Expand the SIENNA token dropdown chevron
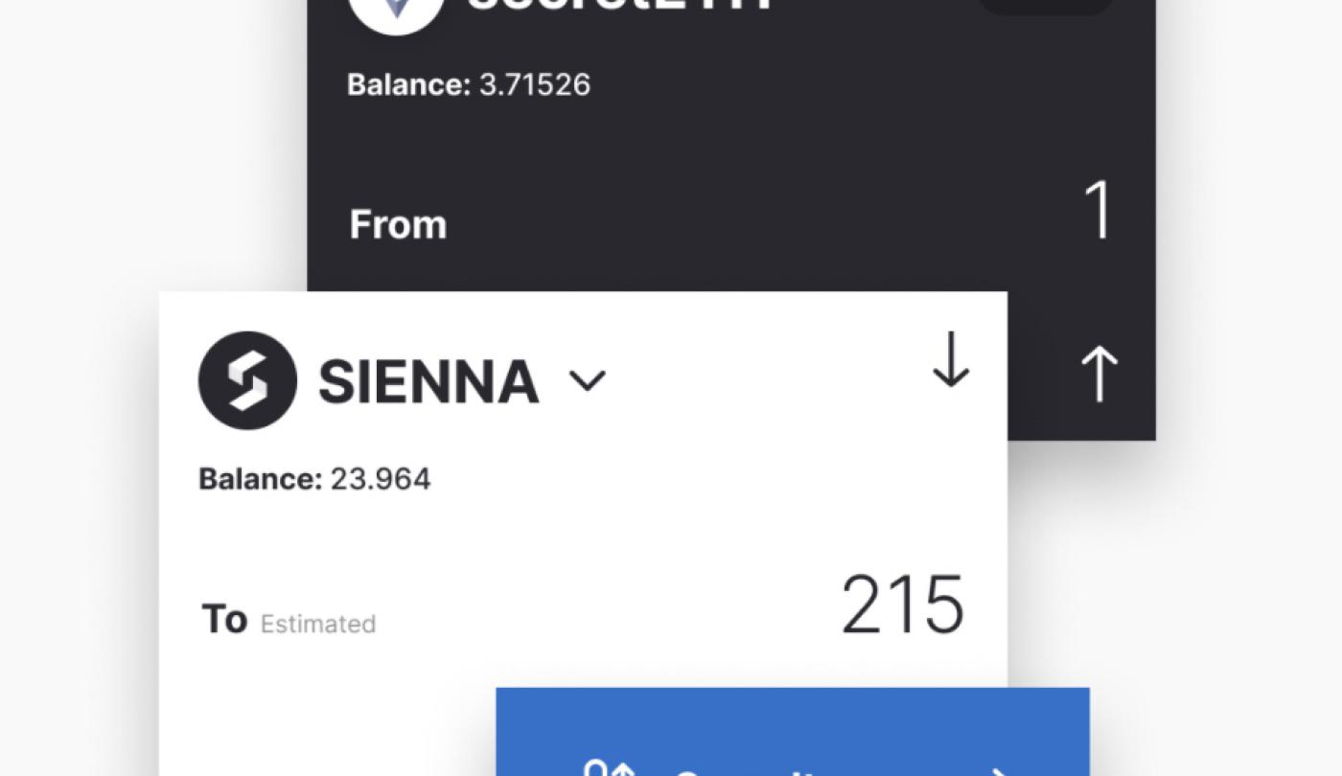The height and width of the screenshot is (776, 1342). 588,381
